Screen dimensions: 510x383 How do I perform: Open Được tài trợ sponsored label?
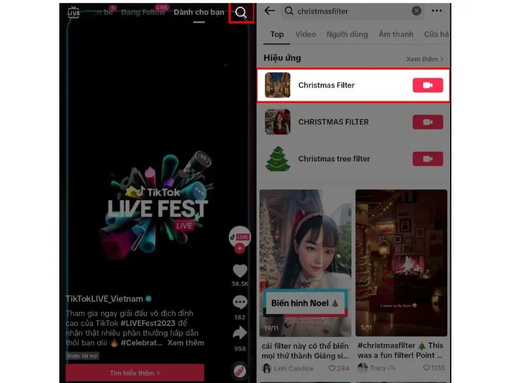point(82,356)
